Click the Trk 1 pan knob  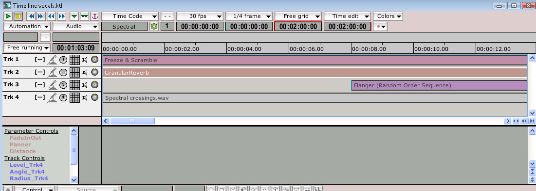[95, 60]
